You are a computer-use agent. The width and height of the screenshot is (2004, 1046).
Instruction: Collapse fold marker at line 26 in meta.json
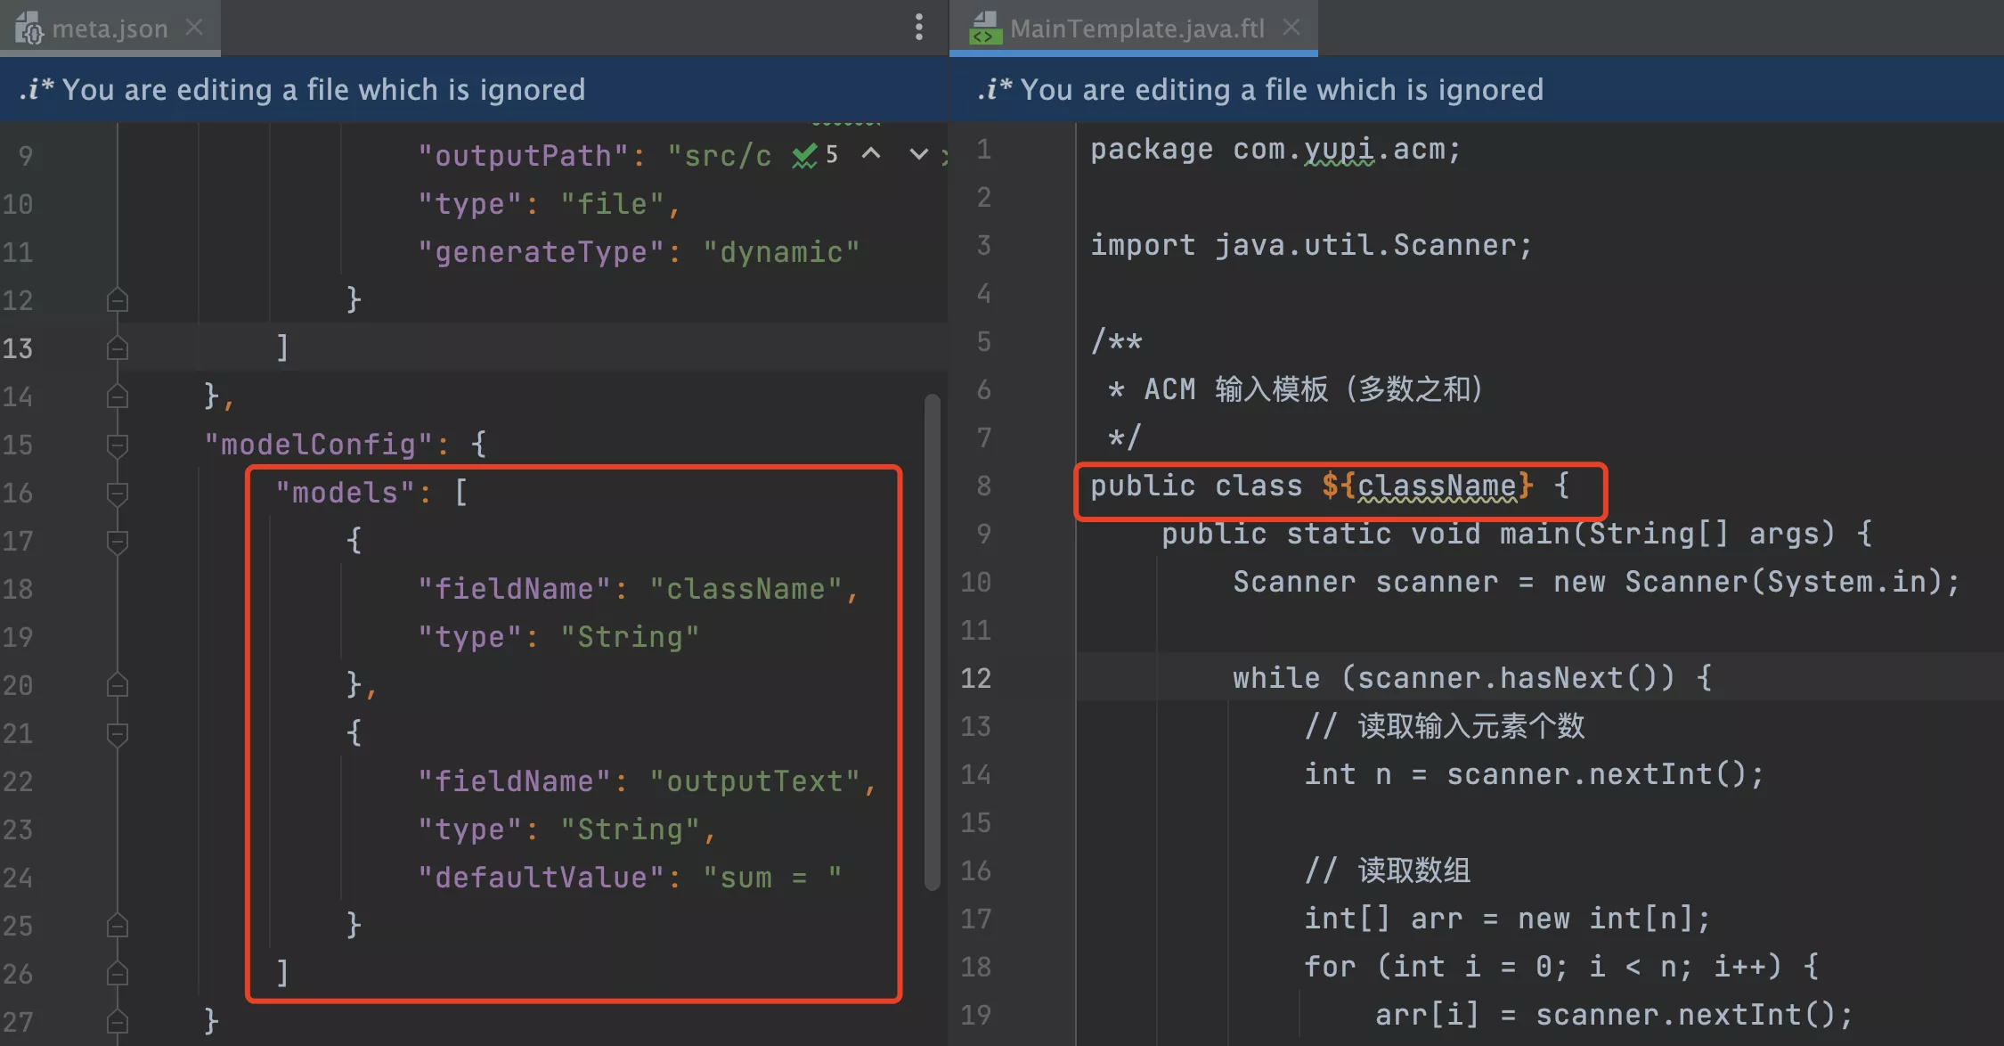(x=117, y=974)
